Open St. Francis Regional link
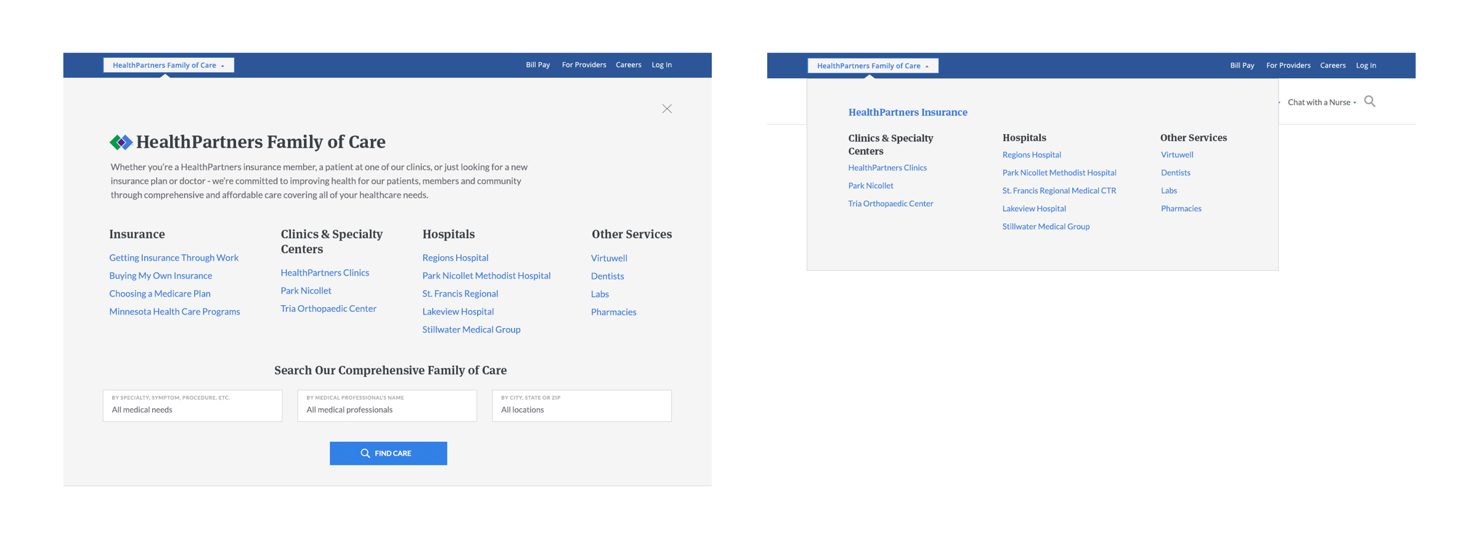 coord(460,294)
